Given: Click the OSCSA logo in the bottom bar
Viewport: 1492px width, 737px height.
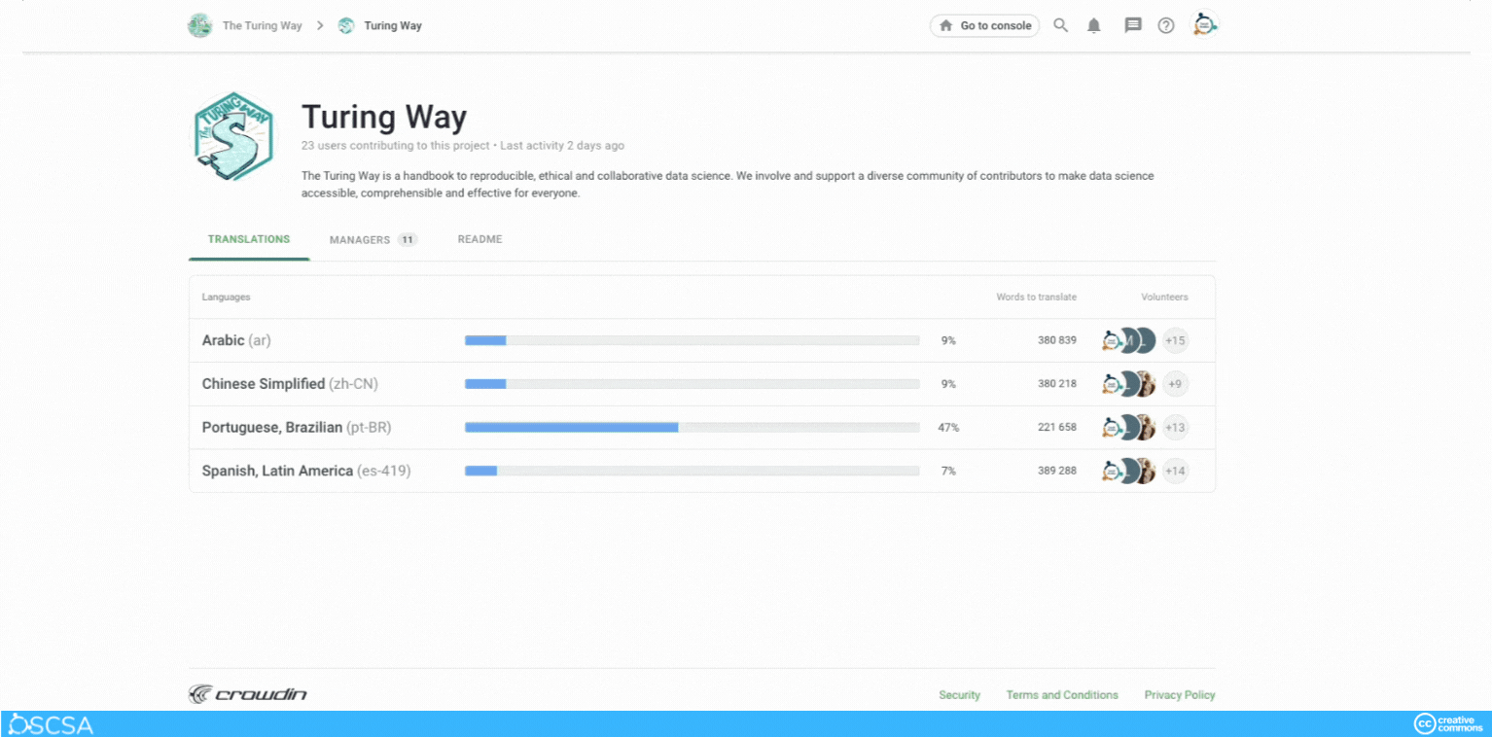Looking at the screenshot, I should 49,723.
